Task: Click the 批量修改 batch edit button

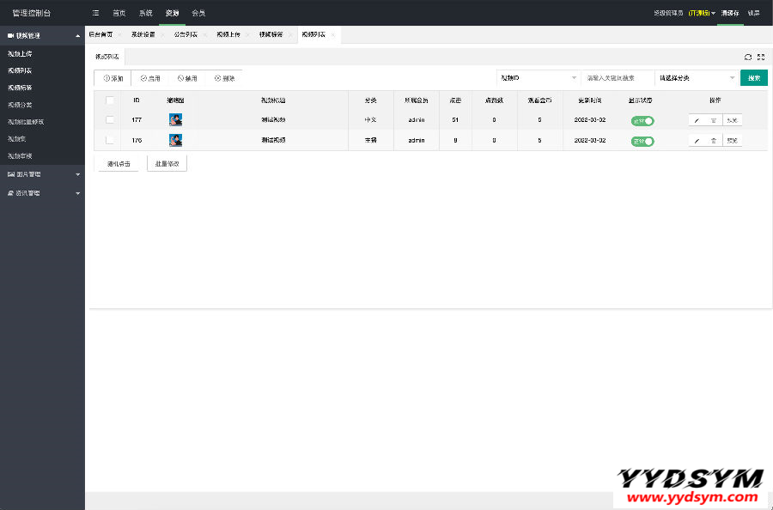Action: click(x=167, y=163)
